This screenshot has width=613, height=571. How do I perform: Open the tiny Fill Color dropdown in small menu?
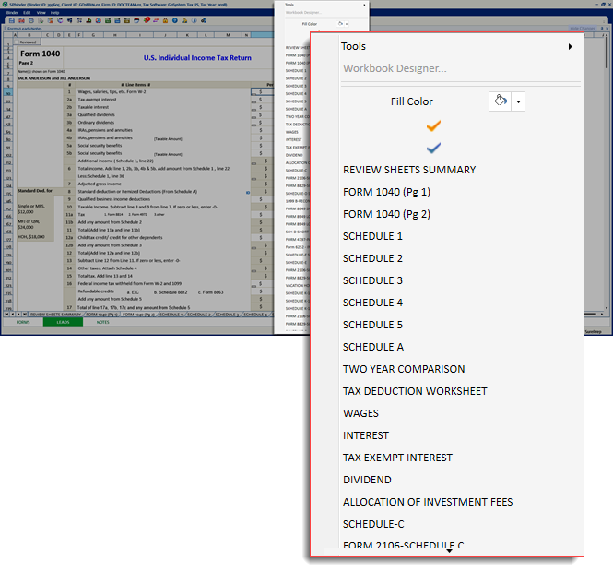(347, 24)
